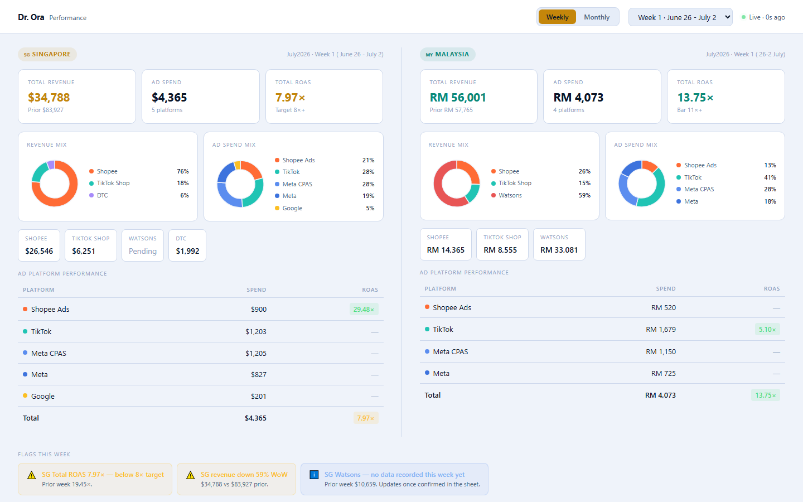
Task: Click the SG Singapore region badge
Action: [47, 54]
